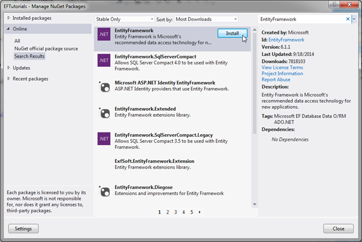The width and height of the screenshot is (362, 242).
Task: Open the Stable Only filter dropdown
Action: [x=124, y=19]
